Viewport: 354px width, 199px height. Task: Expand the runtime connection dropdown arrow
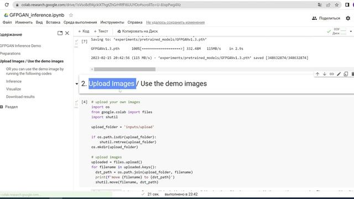[351, 32]
